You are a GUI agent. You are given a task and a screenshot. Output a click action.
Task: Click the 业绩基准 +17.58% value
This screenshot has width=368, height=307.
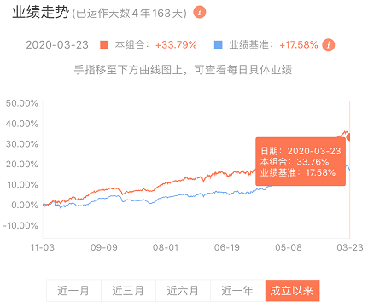pos(299,45)
